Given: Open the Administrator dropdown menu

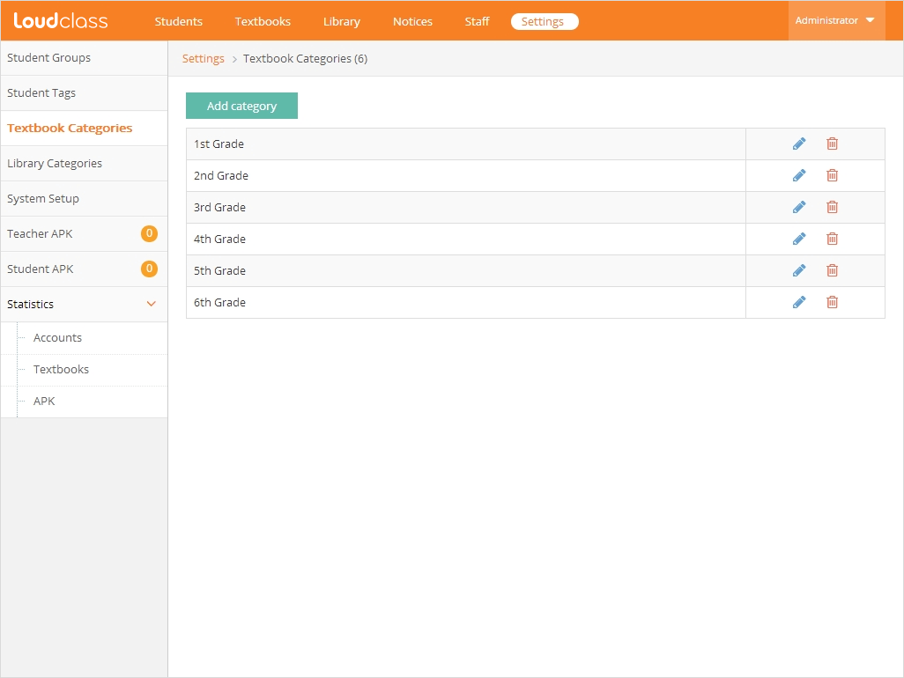Looking at the screenshot, I should [836, 21].
